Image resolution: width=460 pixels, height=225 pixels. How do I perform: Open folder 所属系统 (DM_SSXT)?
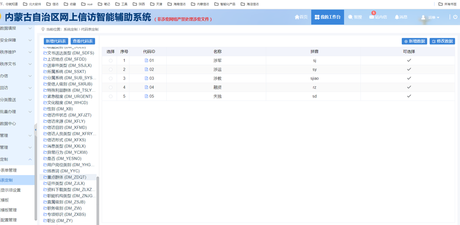[x=64, y=72]
